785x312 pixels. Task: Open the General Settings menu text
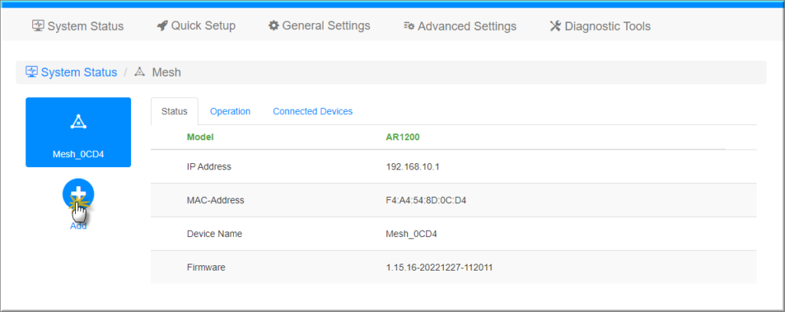point(326,26)
